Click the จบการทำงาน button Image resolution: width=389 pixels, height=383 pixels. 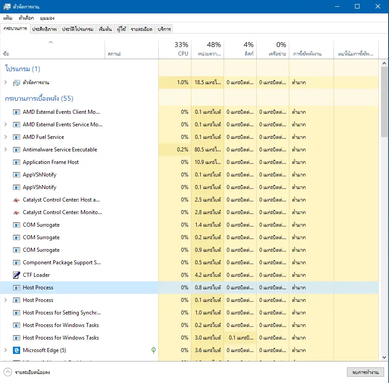tap(365, 372)
